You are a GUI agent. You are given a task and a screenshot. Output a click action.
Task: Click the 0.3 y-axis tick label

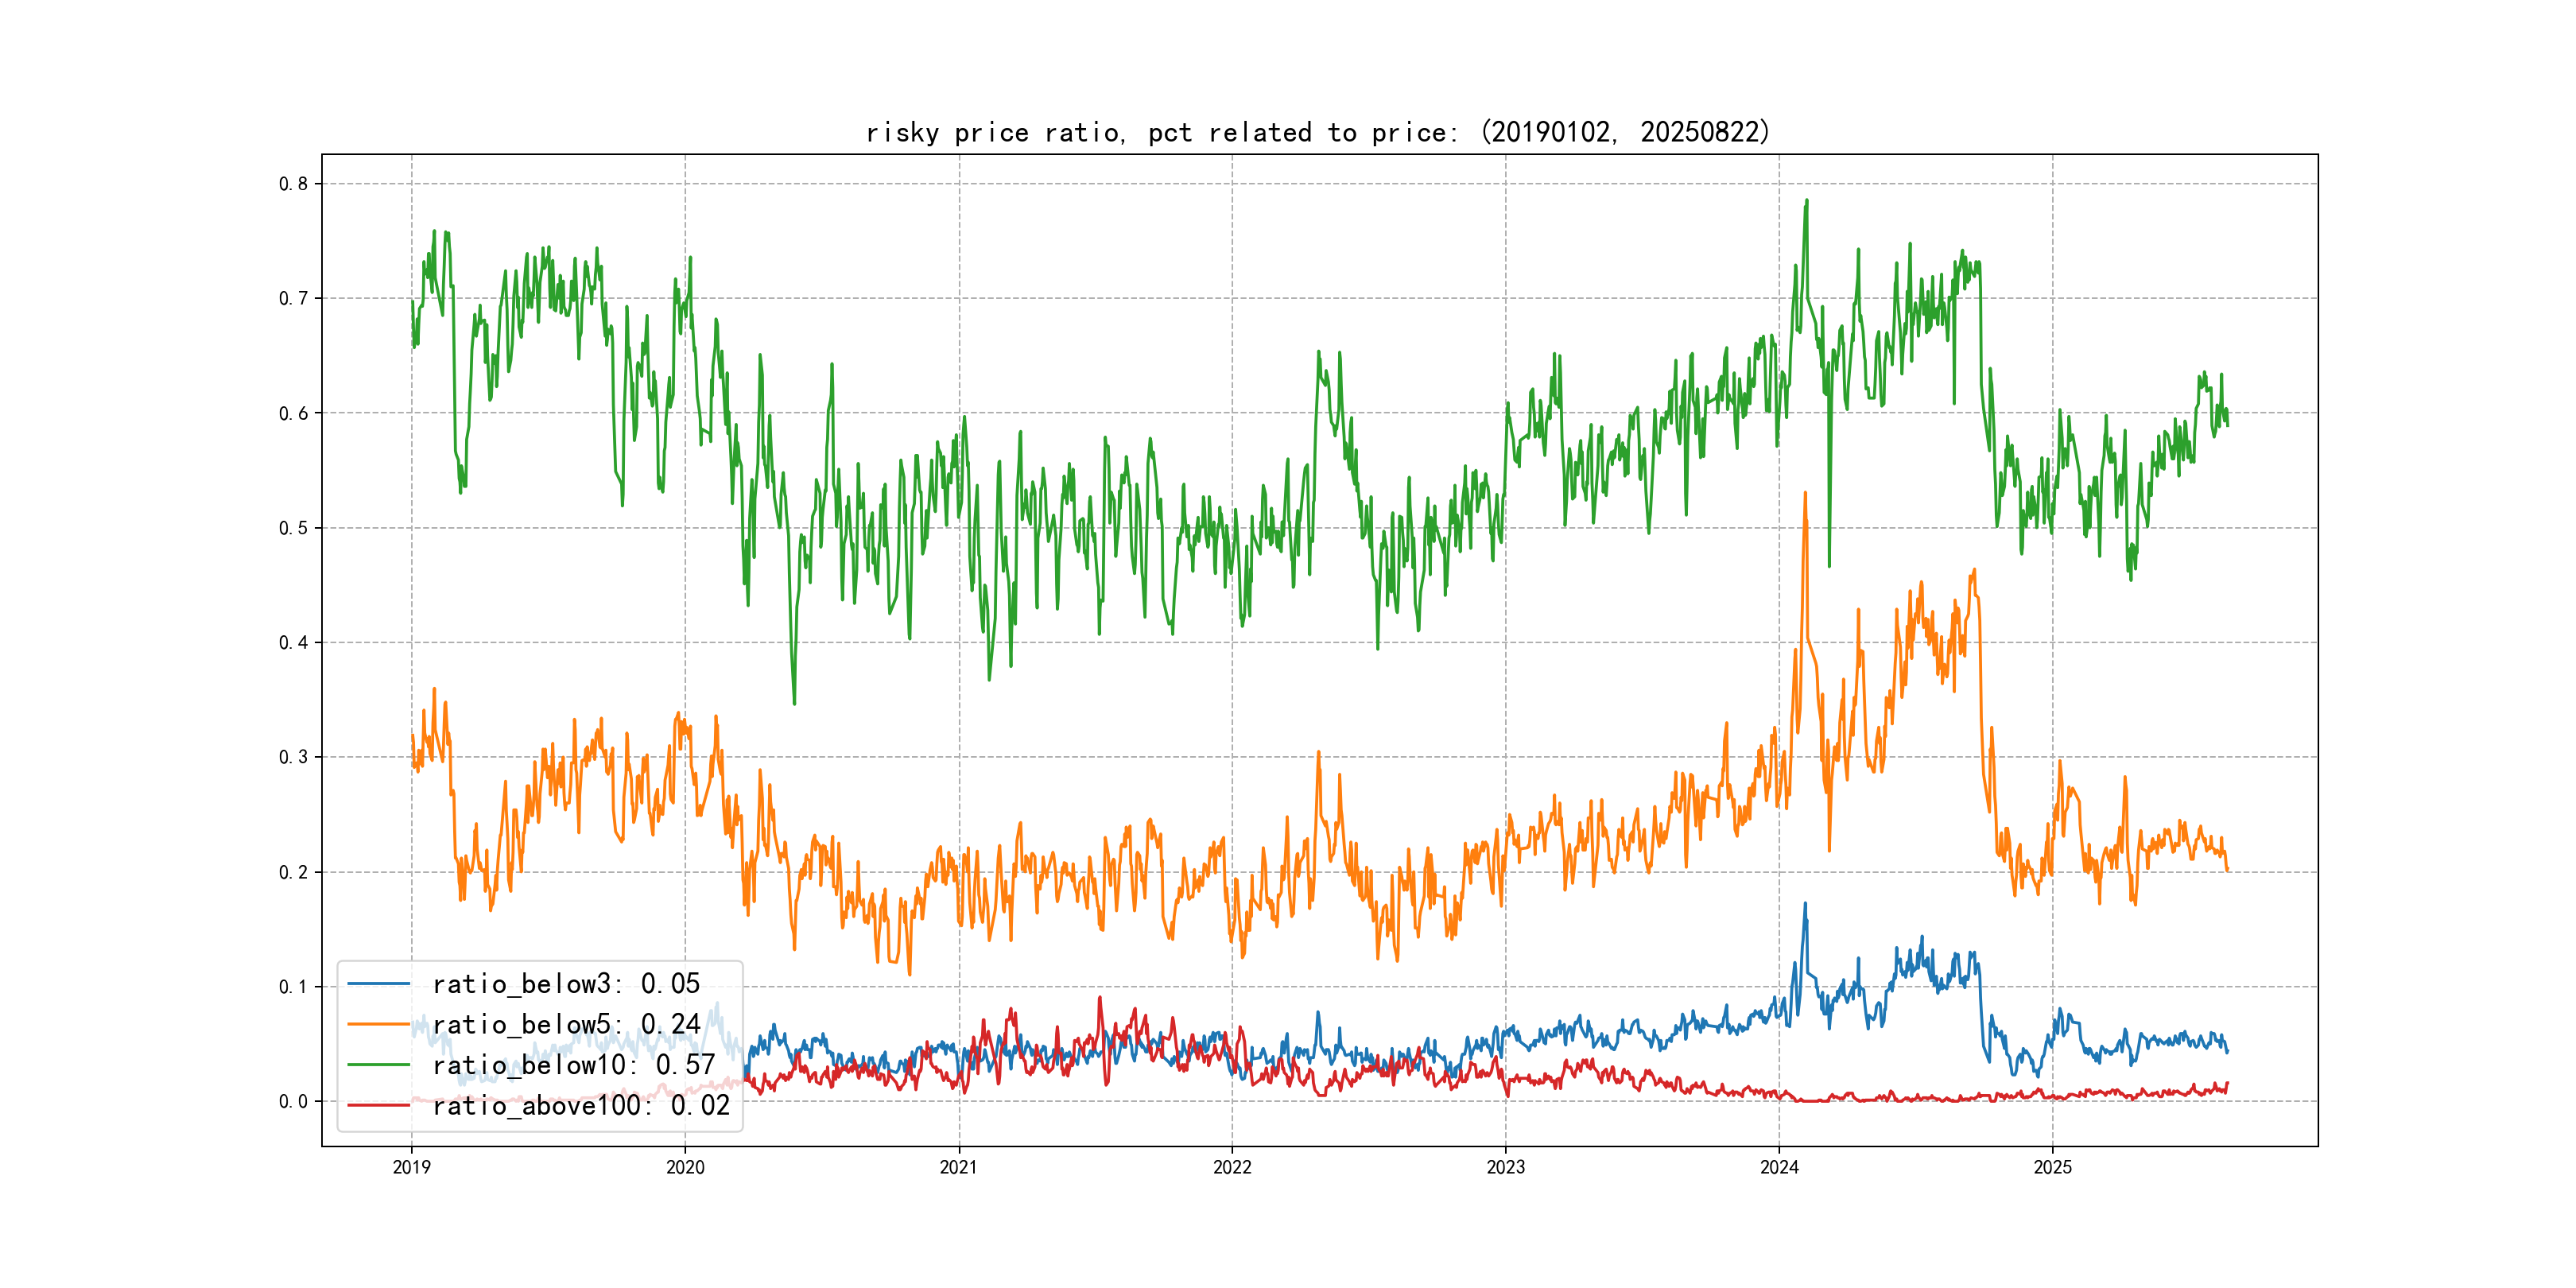[293, 757]
